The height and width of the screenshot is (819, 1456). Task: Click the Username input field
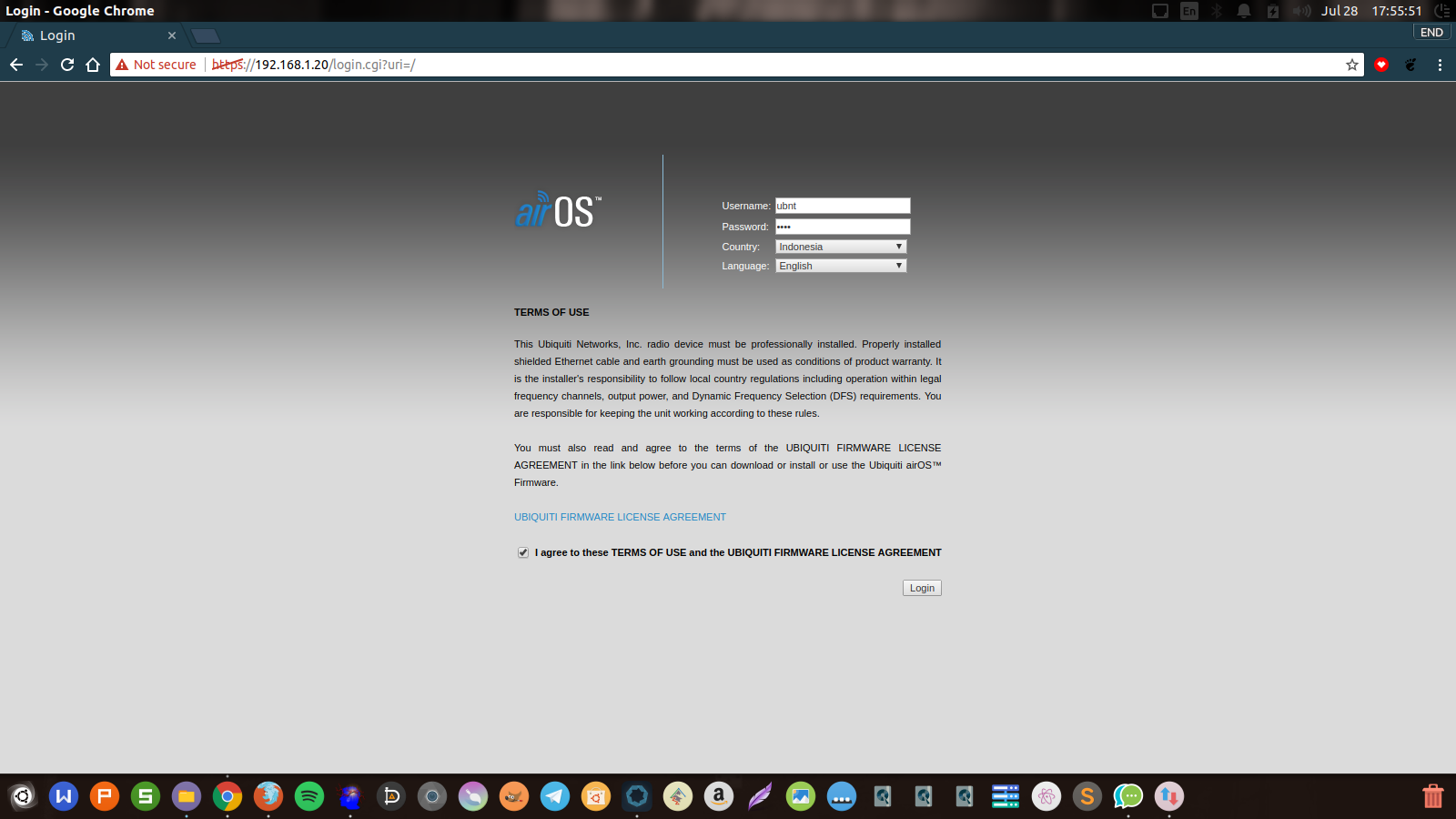843,206
